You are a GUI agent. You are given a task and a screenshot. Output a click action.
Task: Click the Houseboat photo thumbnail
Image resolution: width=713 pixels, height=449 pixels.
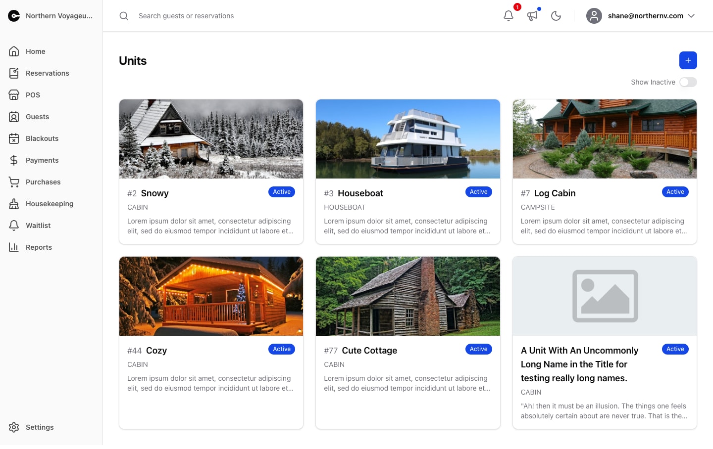tap(408, 139)
